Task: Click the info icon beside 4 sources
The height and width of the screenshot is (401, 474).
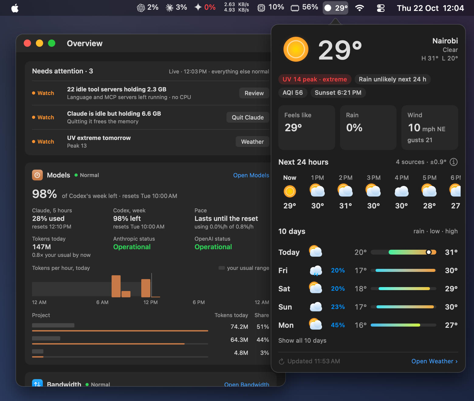Action: point(454,162)
